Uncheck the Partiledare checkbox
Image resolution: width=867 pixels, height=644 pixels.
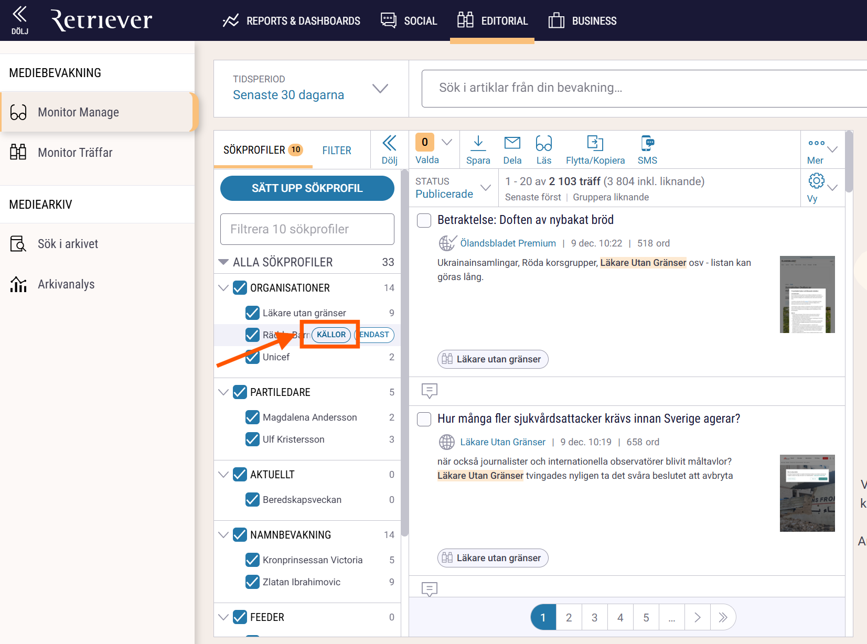click(x=240, y=392)
